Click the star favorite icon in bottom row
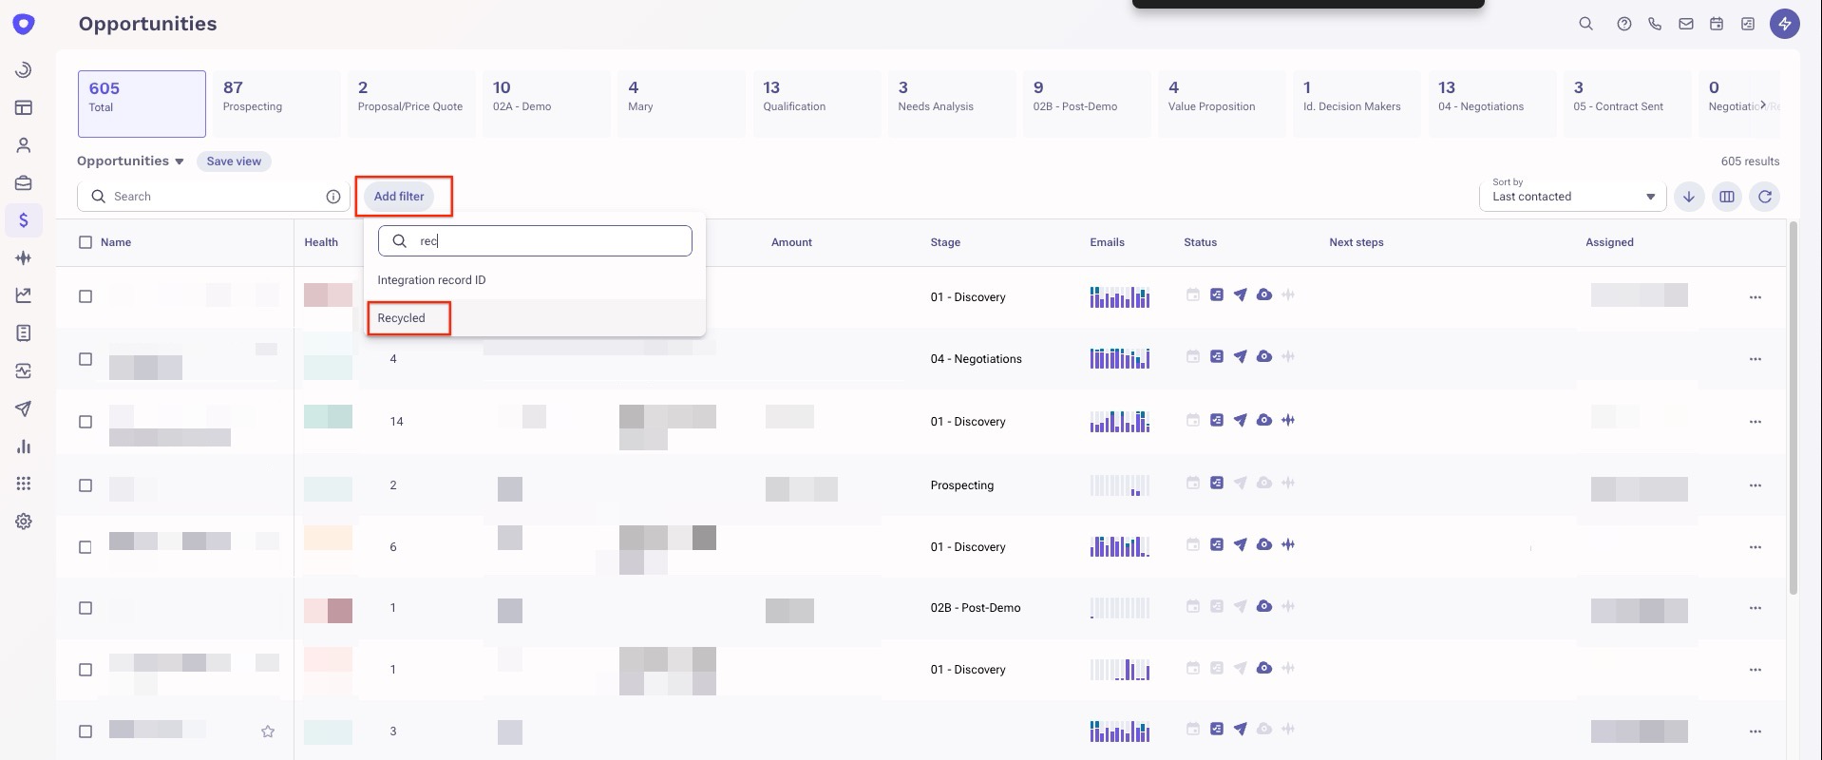 click(268, 731)
